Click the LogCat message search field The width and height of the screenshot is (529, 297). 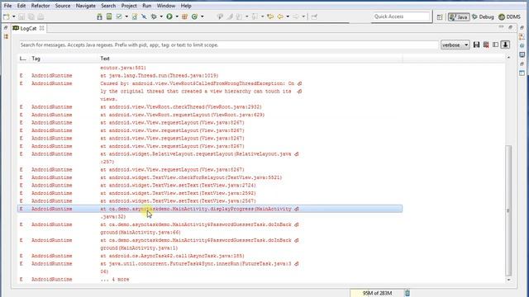coord(229,45)
